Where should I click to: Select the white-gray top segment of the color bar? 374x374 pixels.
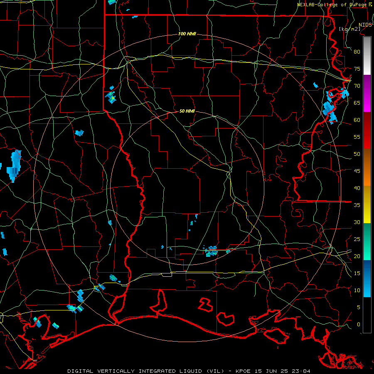click(x=367, y=56)
